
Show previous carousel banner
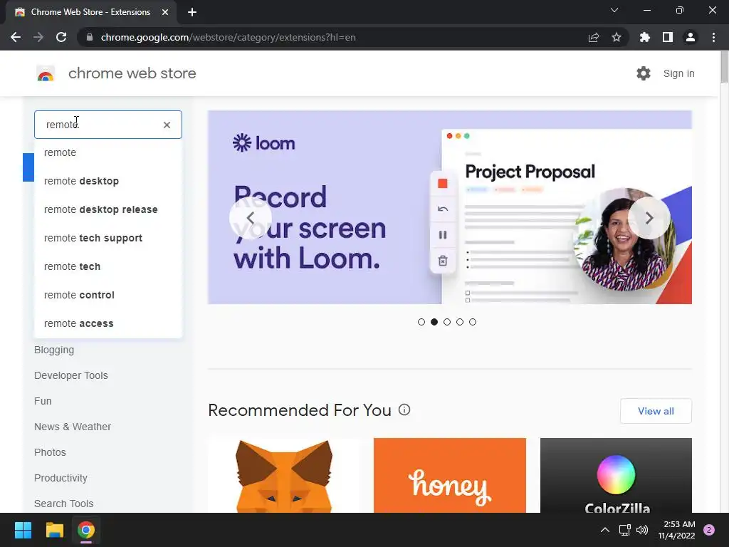[x=251, y=218]
